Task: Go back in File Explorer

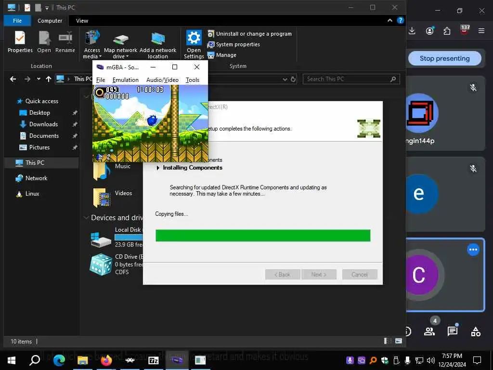Action: (x=13, y=79)
